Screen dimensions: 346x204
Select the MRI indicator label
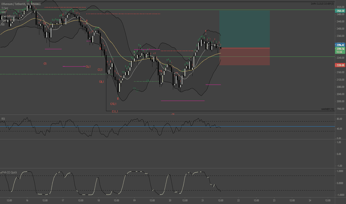pos(4,12)
